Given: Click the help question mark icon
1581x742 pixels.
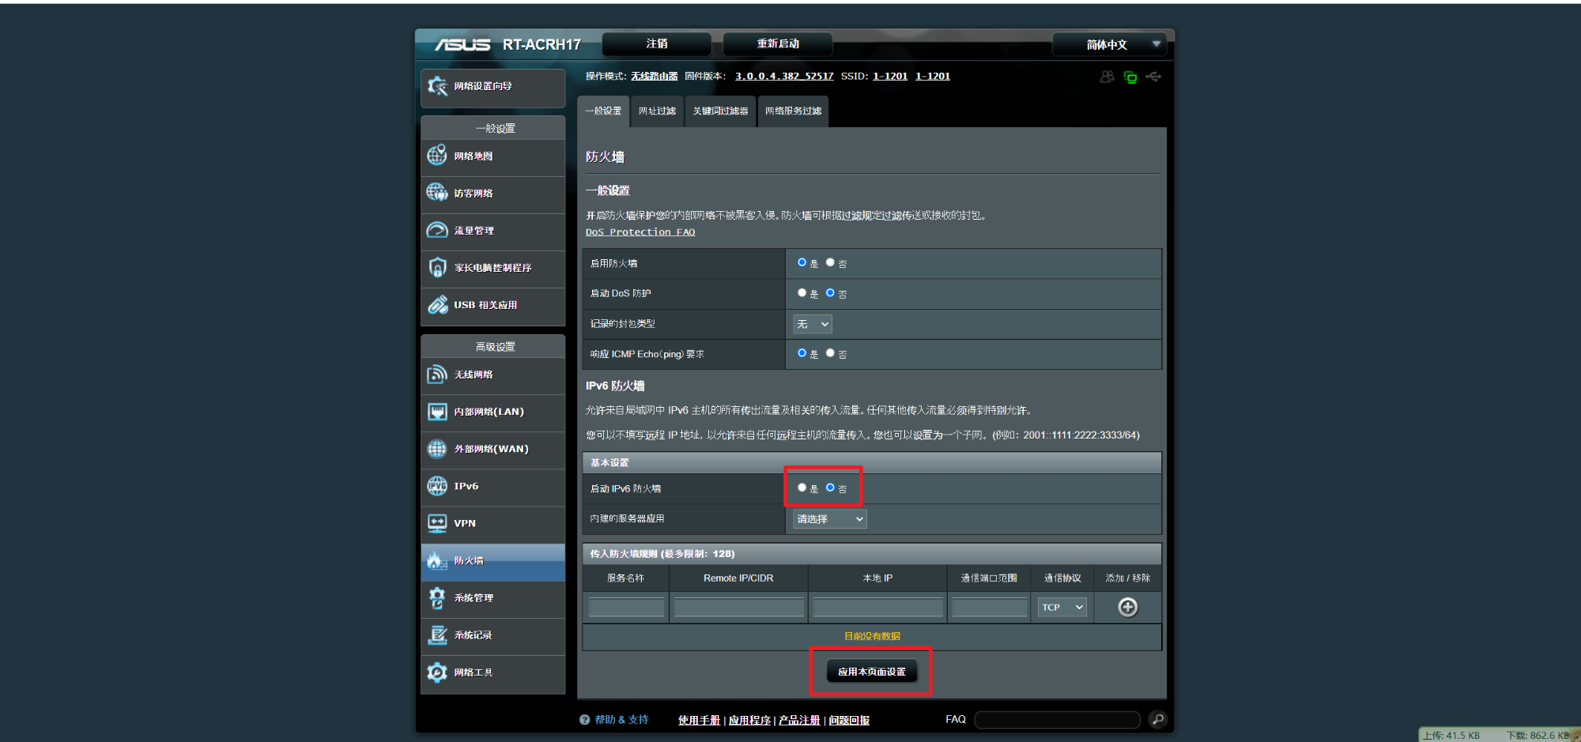Looking at the screenshot, I should [585, 720].
